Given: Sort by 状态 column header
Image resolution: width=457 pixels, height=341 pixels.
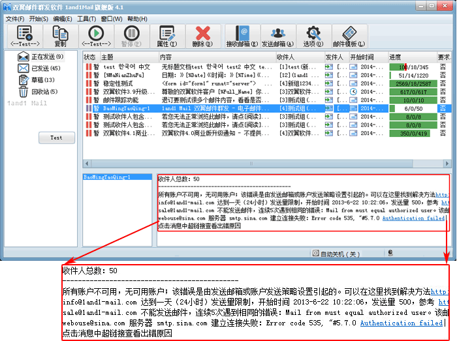Looking at the screenshot, I should pos(91,57).
